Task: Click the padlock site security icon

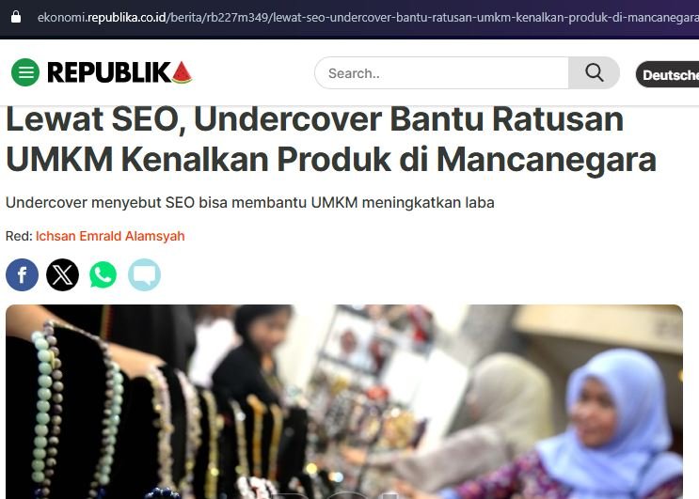Action: coord(16,17)
